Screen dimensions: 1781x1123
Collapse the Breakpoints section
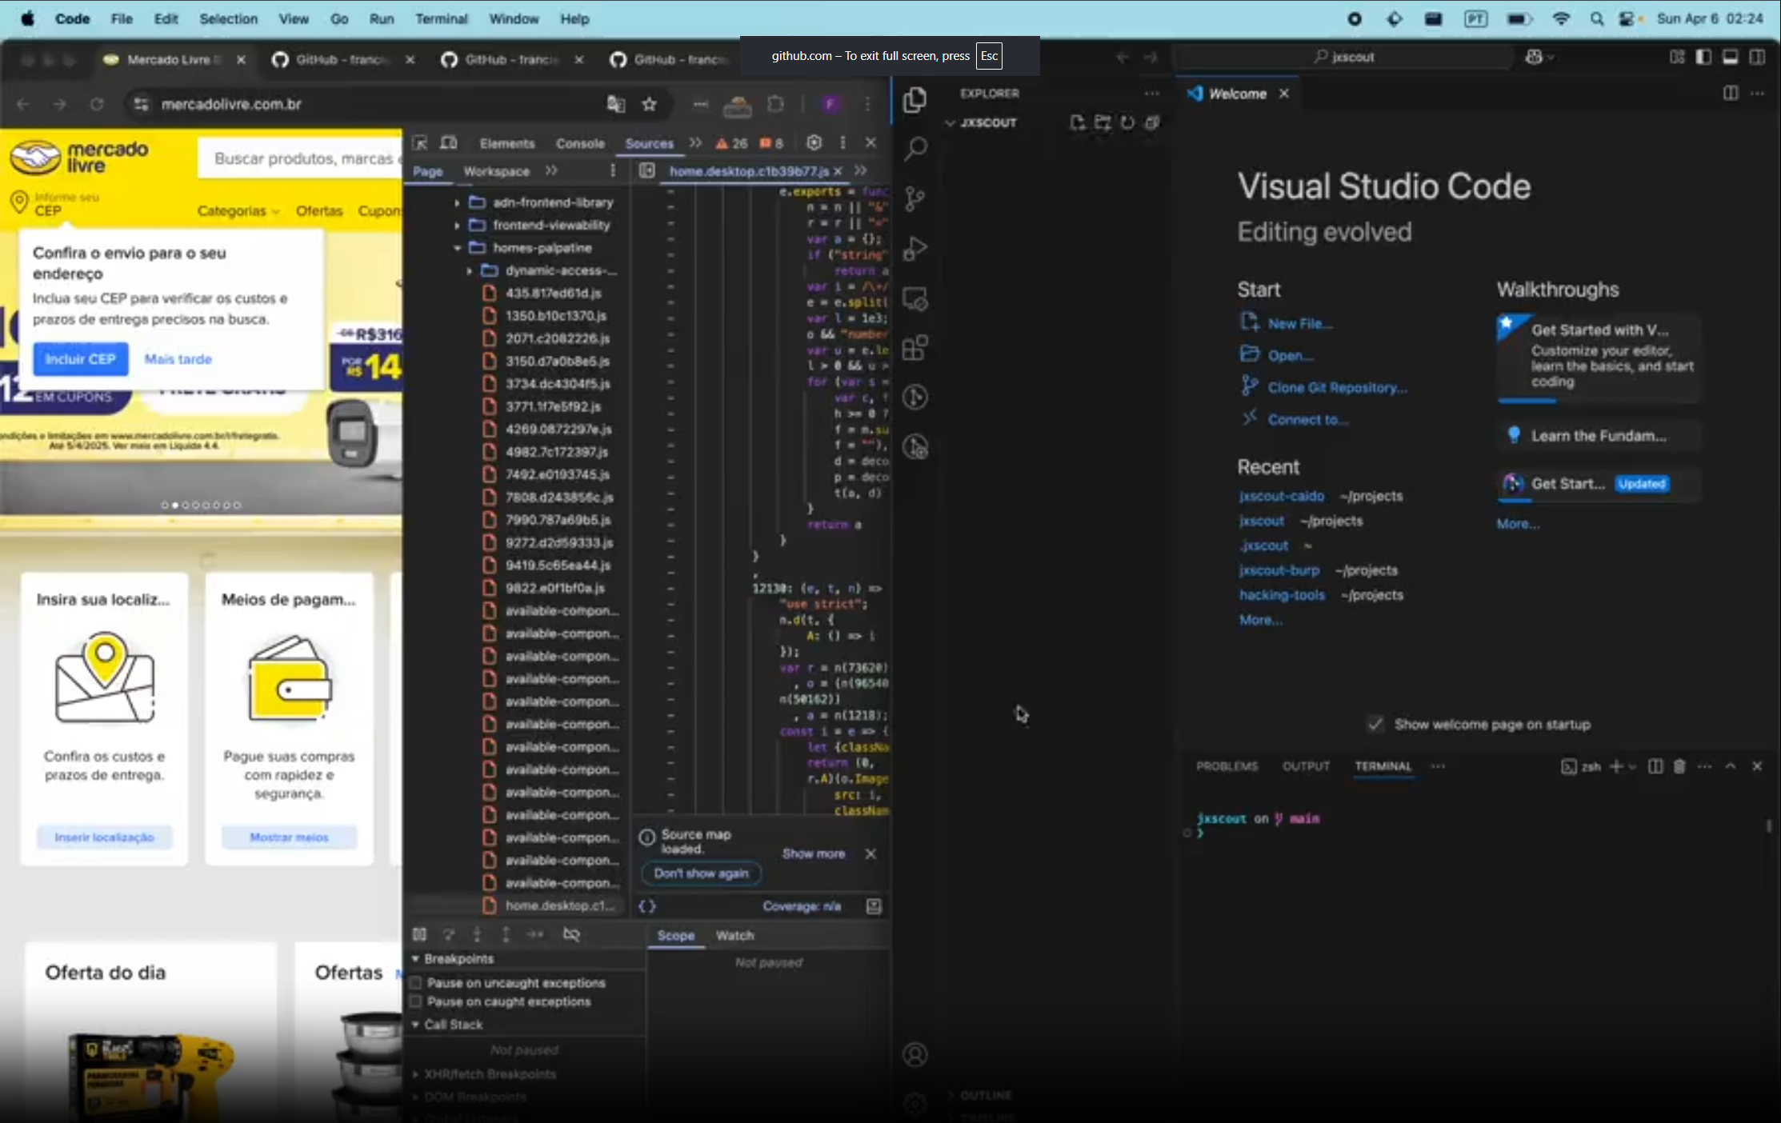(415, 958)
